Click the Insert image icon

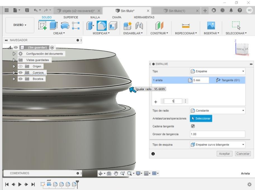pos(211,26)
